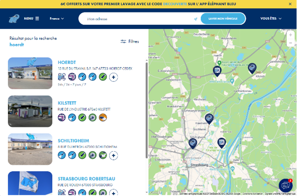Click Kilstett's green wheel-rim service icon

click(92, 118)
